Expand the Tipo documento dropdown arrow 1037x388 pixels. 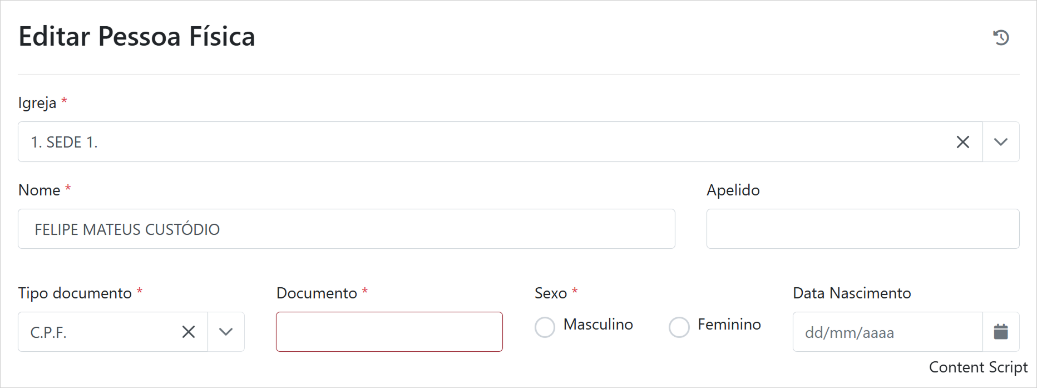coord(226,332)
